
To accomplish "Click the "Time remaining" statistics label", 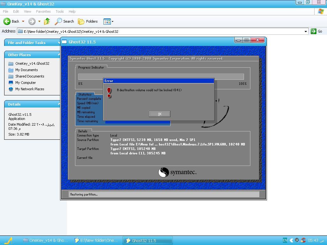I will tap(87, 121).
